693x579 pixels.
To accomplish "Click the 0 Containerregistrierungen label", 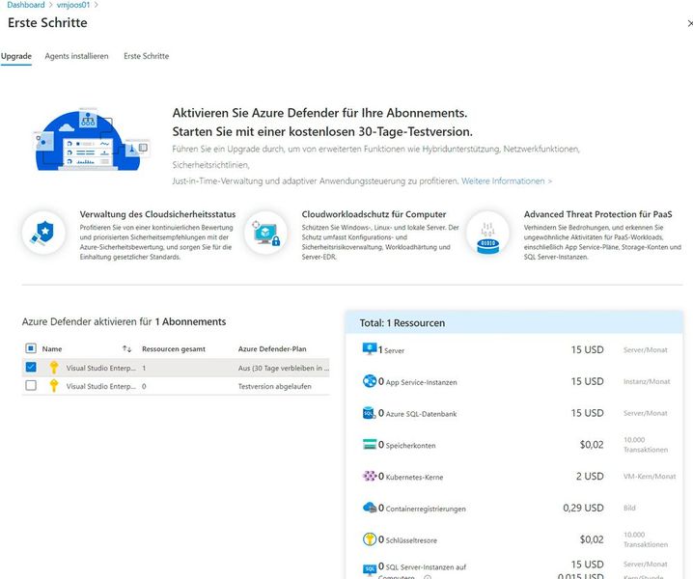I will pos(422,509).
